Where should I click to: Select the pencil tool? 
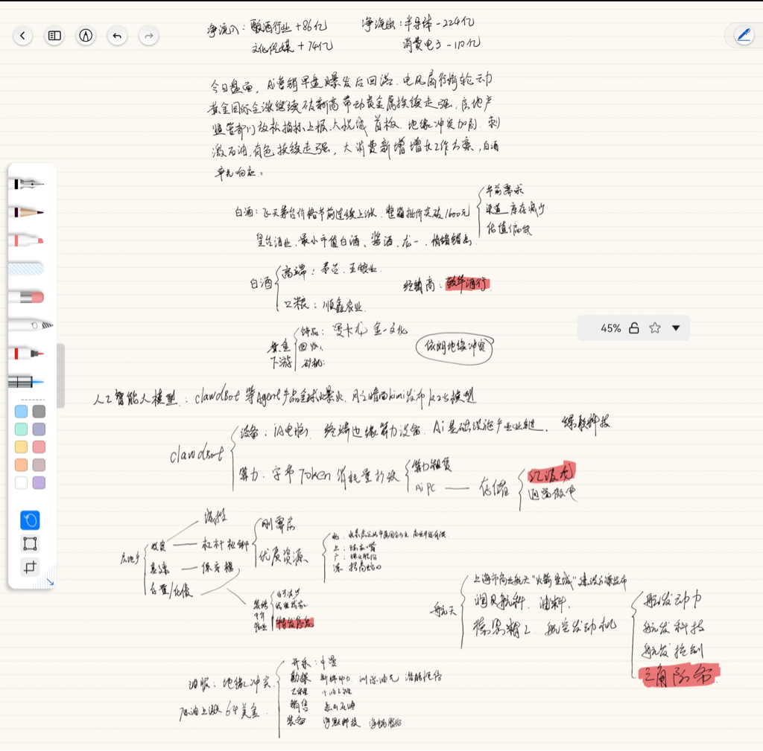click(28, 212)
